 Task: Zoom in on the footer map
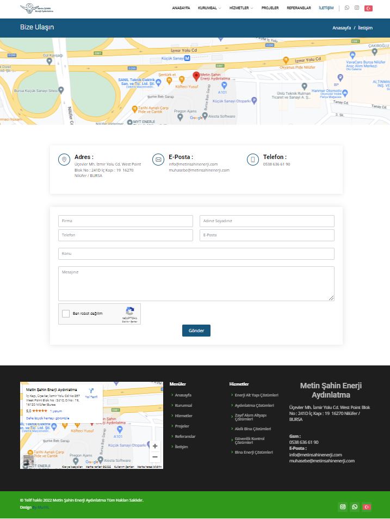point(155,446)
